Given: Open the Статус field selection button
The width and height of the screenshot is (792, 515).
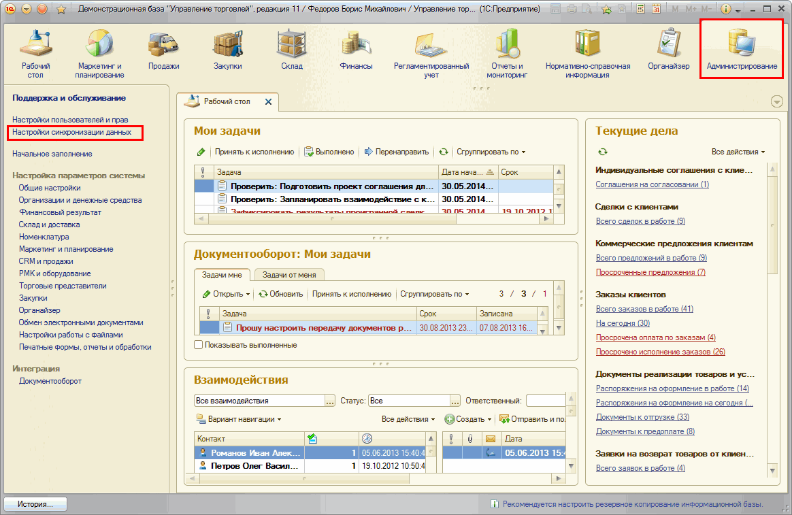Looking at the screenshot, I should [455, 401].
